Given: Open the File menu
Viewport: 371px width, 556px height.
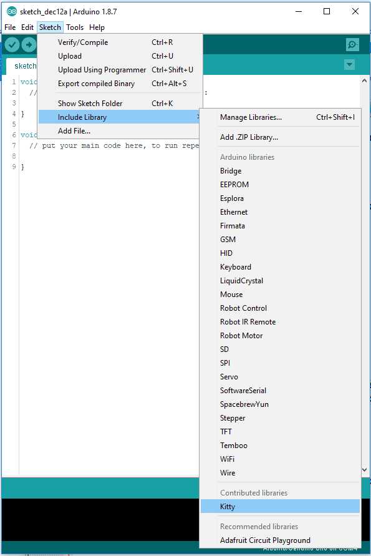Looking at the screenshot, I should (x=10, y=27).
